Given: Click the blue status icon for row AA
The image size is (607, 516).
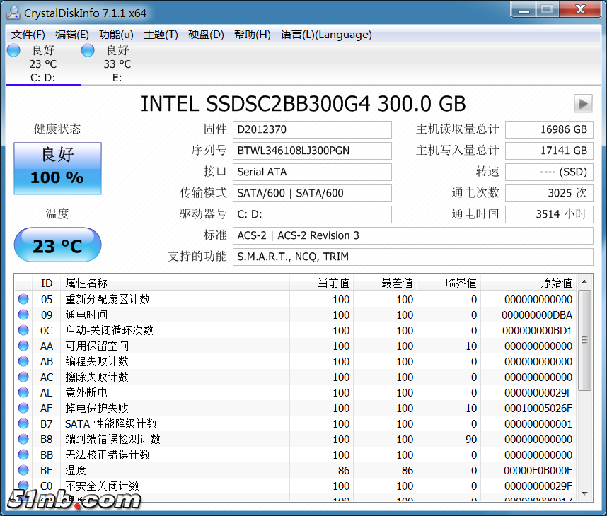Looking at the screenshot, I should (x=23, y=346).
